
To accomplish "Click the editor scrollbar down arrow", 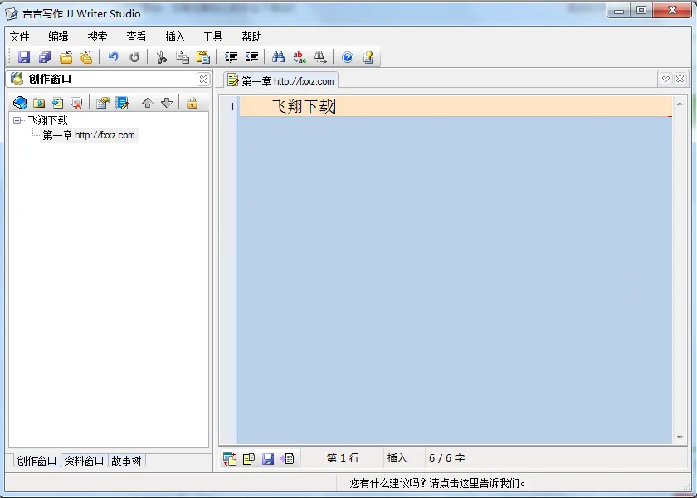I will click(680, 437).
